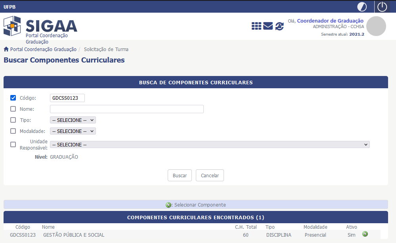
Task: Click the Tipo column header
Action: [x=270, y=227]
